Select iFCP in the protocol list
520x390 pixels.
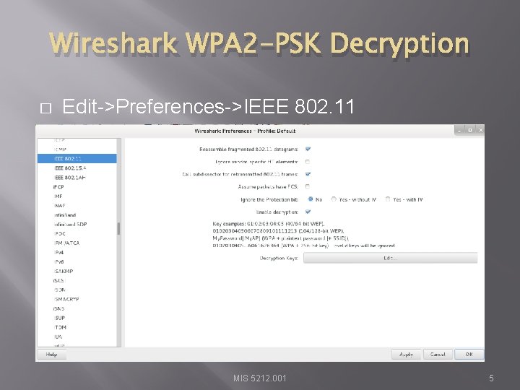[77, 187]
